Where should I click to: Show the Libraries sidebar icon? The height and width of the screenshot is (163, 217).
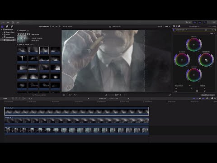point(2,27)
